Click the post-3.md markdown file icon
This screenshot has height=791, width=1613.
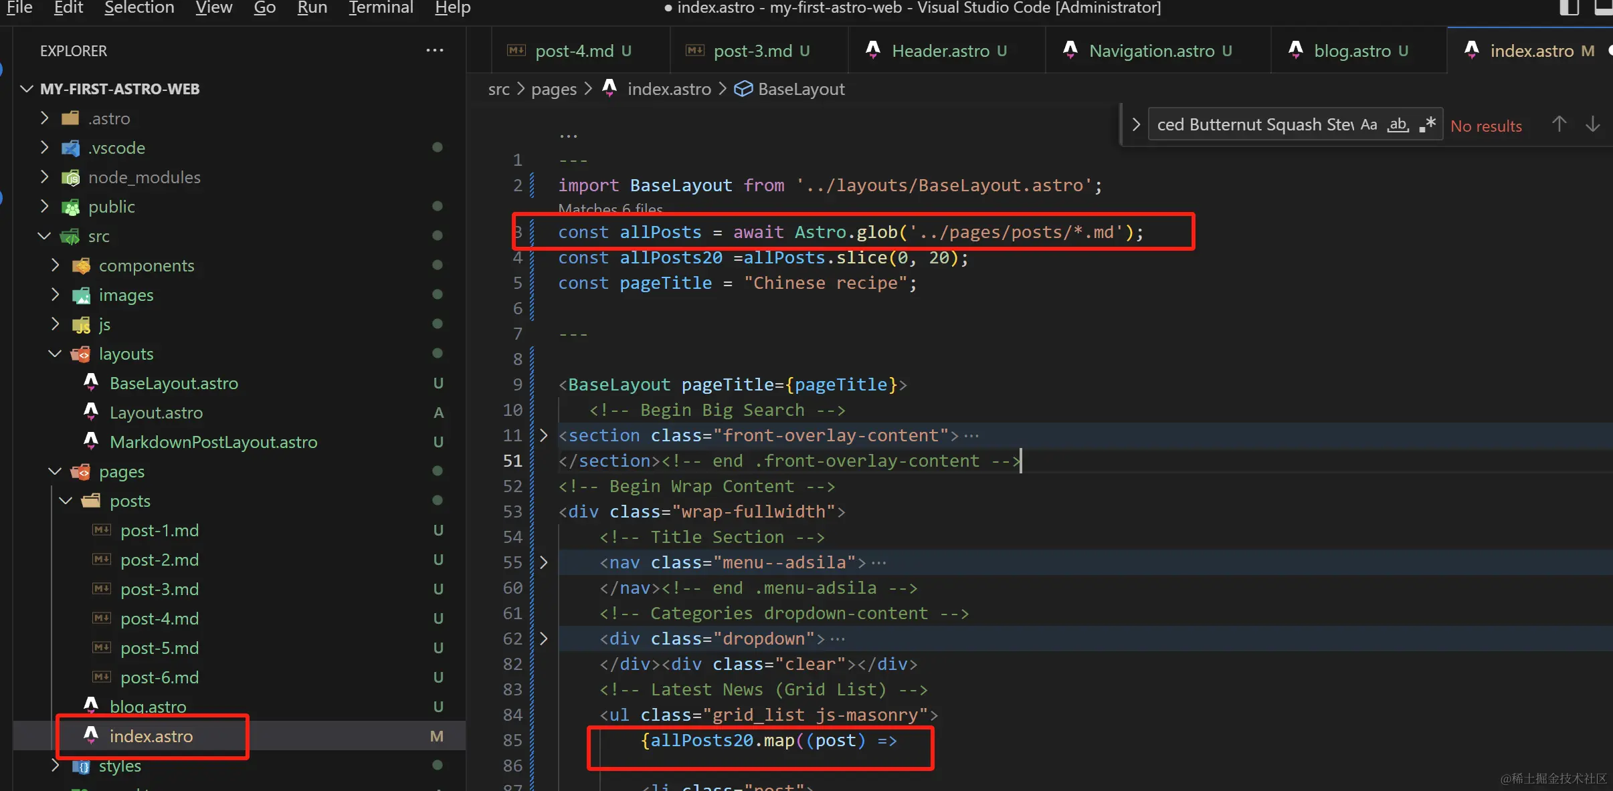click(102, 589)
